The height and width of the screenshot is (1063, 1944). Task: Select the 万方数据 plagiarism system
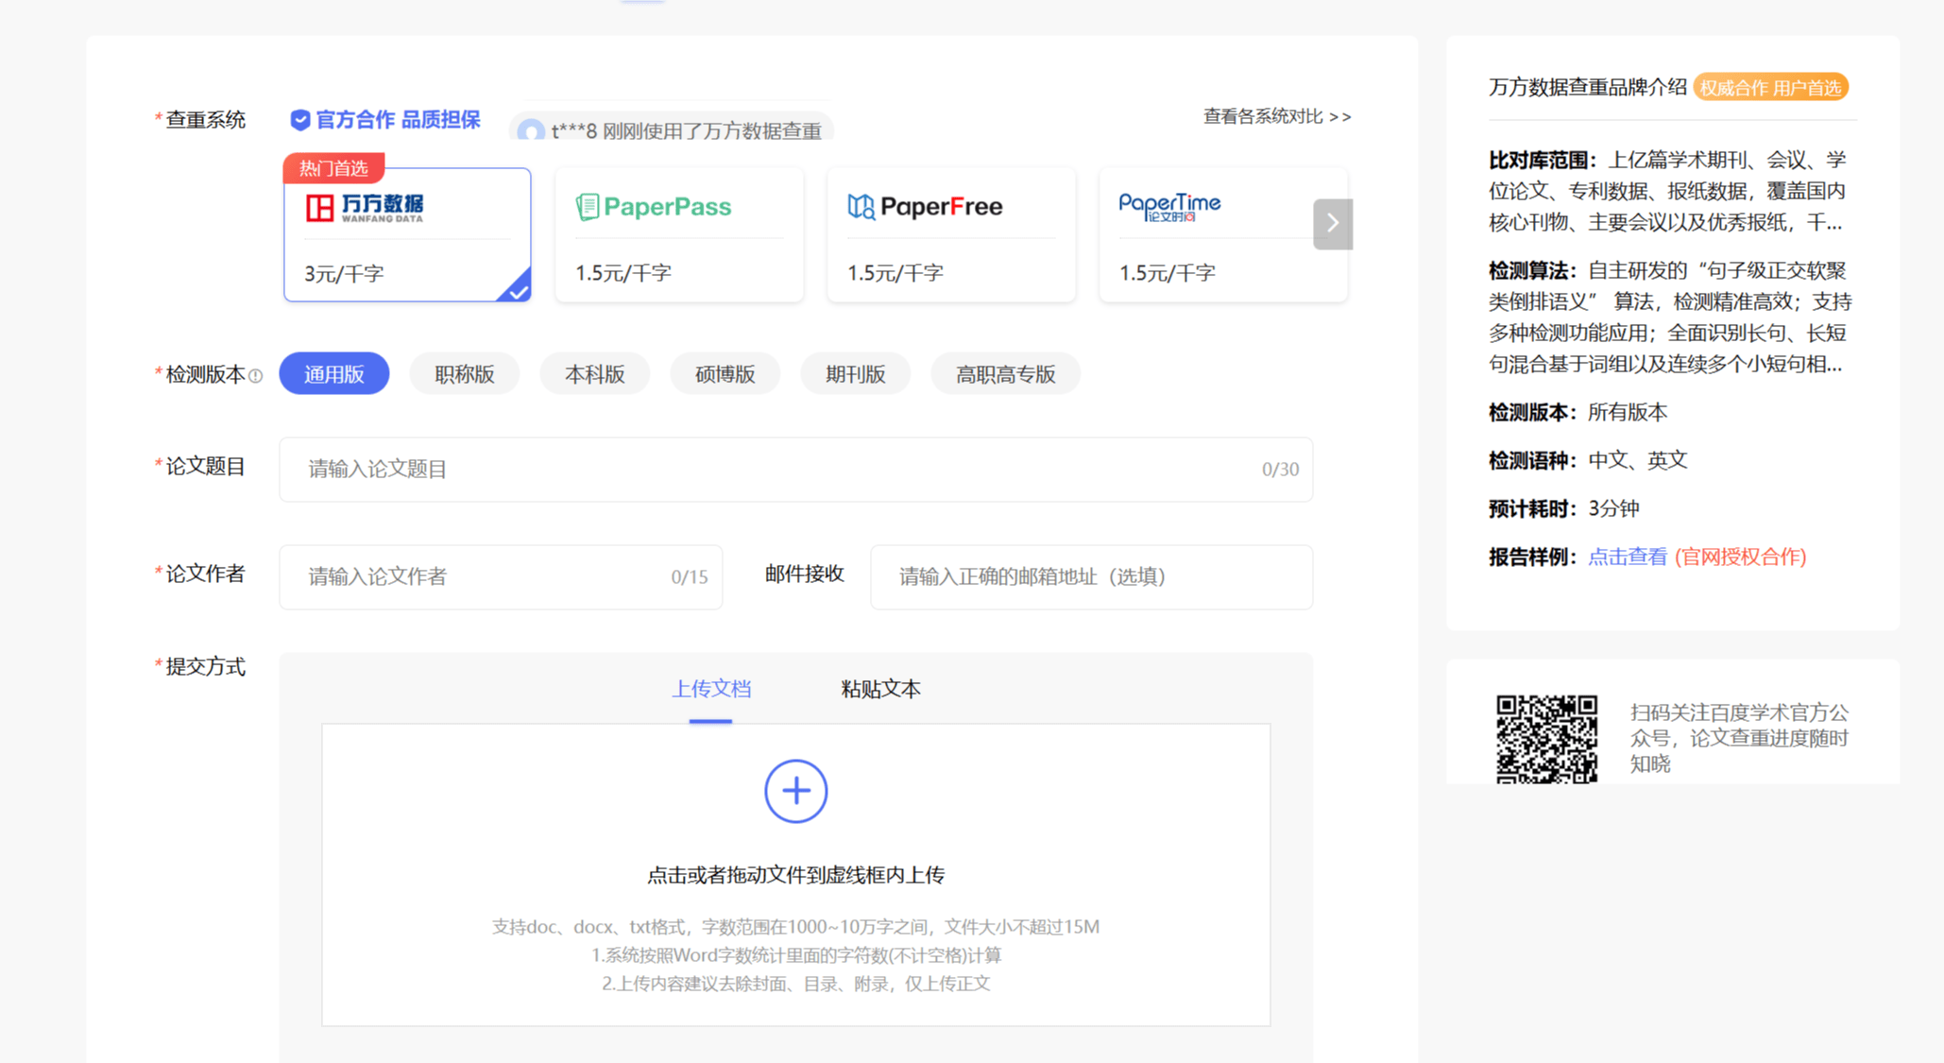click(406, 234)
